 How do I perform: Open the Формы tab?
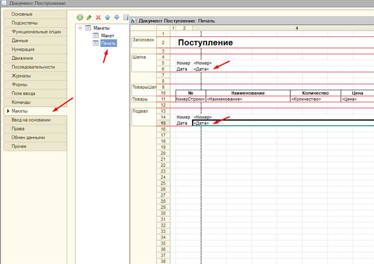click(x=35, y=85)
